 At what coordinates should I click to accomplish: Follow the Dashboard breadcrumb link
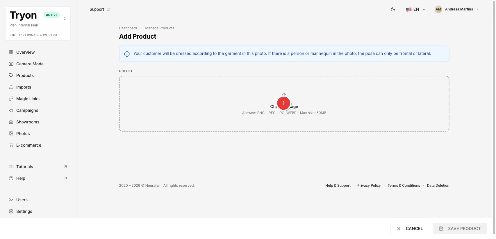point(128,28)
